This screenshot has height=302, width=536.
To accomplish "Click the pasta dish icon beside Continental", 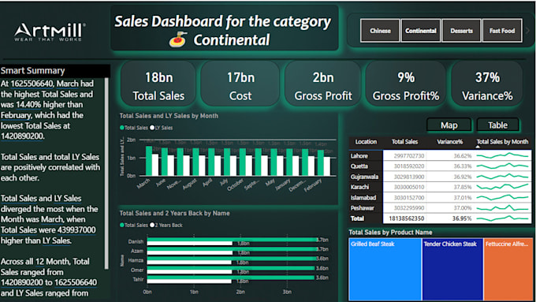I will 178,39.
